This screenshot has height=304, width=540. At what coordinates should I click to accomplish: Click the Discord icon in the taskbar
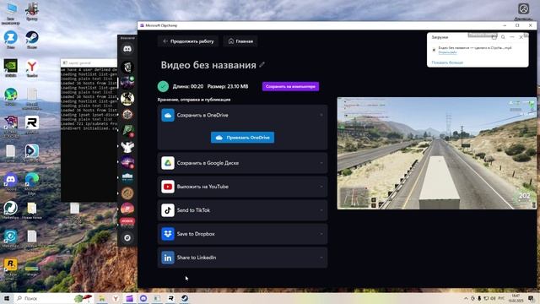click(x=143, y=298)
